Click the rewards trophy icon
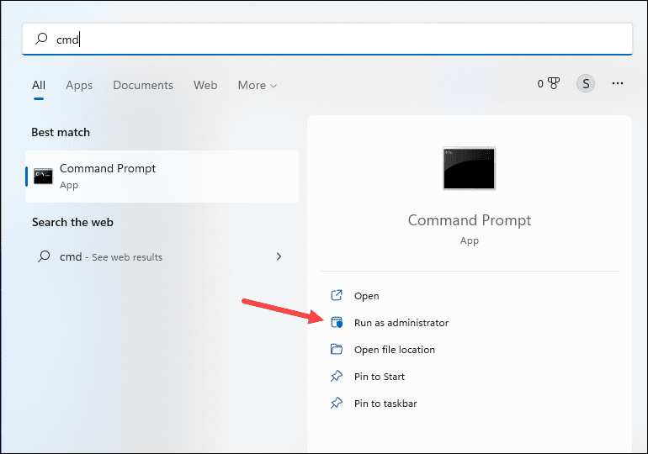This screenshot has height=454, width=648. 553,84
